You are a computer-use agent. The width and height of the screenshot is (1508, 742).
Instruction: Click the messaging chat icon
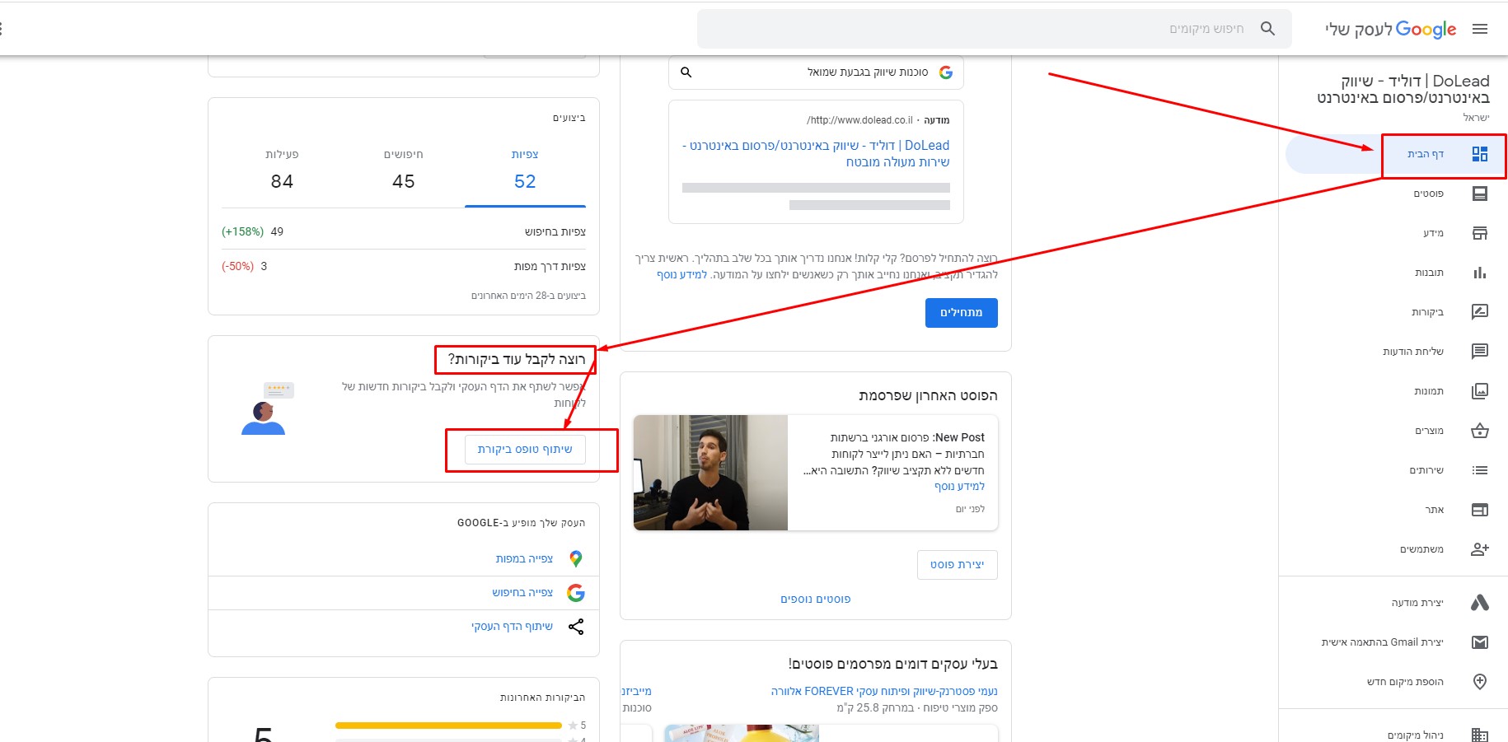[1480, 352]
